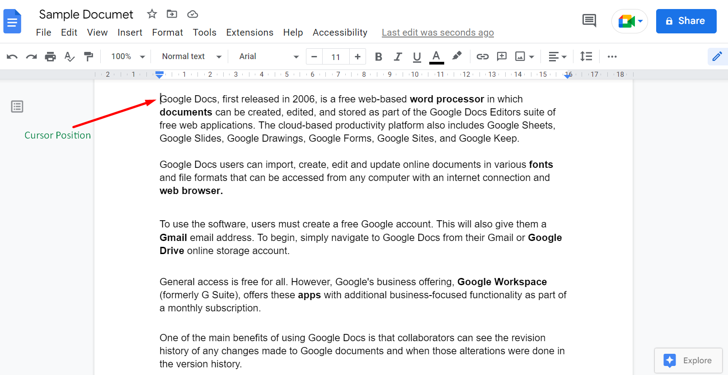View the cloud save status icon

[193, 14]
